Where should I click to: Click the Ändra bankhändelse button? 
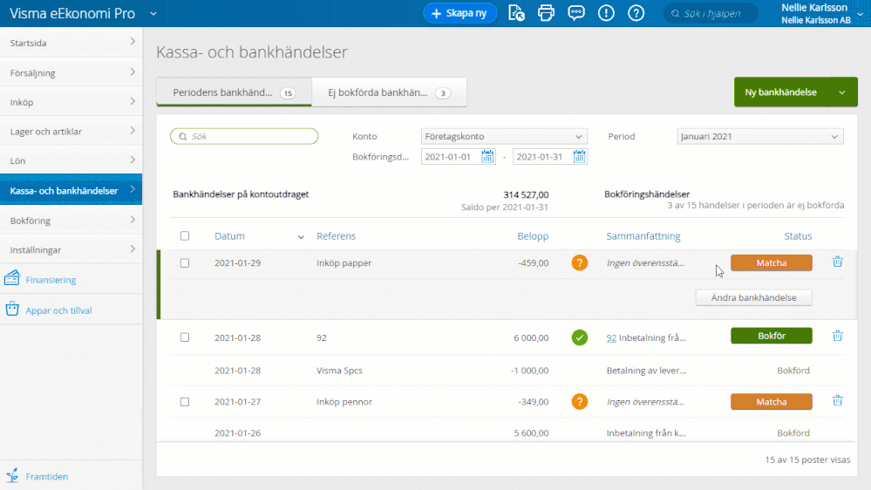point(753,297)
